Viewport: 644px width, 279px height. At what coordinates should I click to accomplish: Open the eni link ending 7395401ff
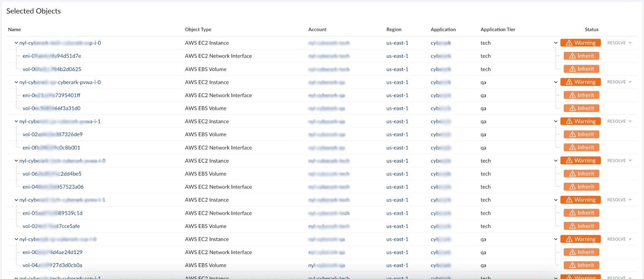point(52,95)
